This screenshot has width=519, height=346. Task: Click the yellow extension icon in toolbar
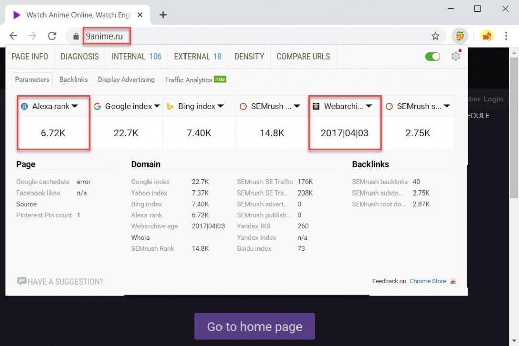pos(487,35)
